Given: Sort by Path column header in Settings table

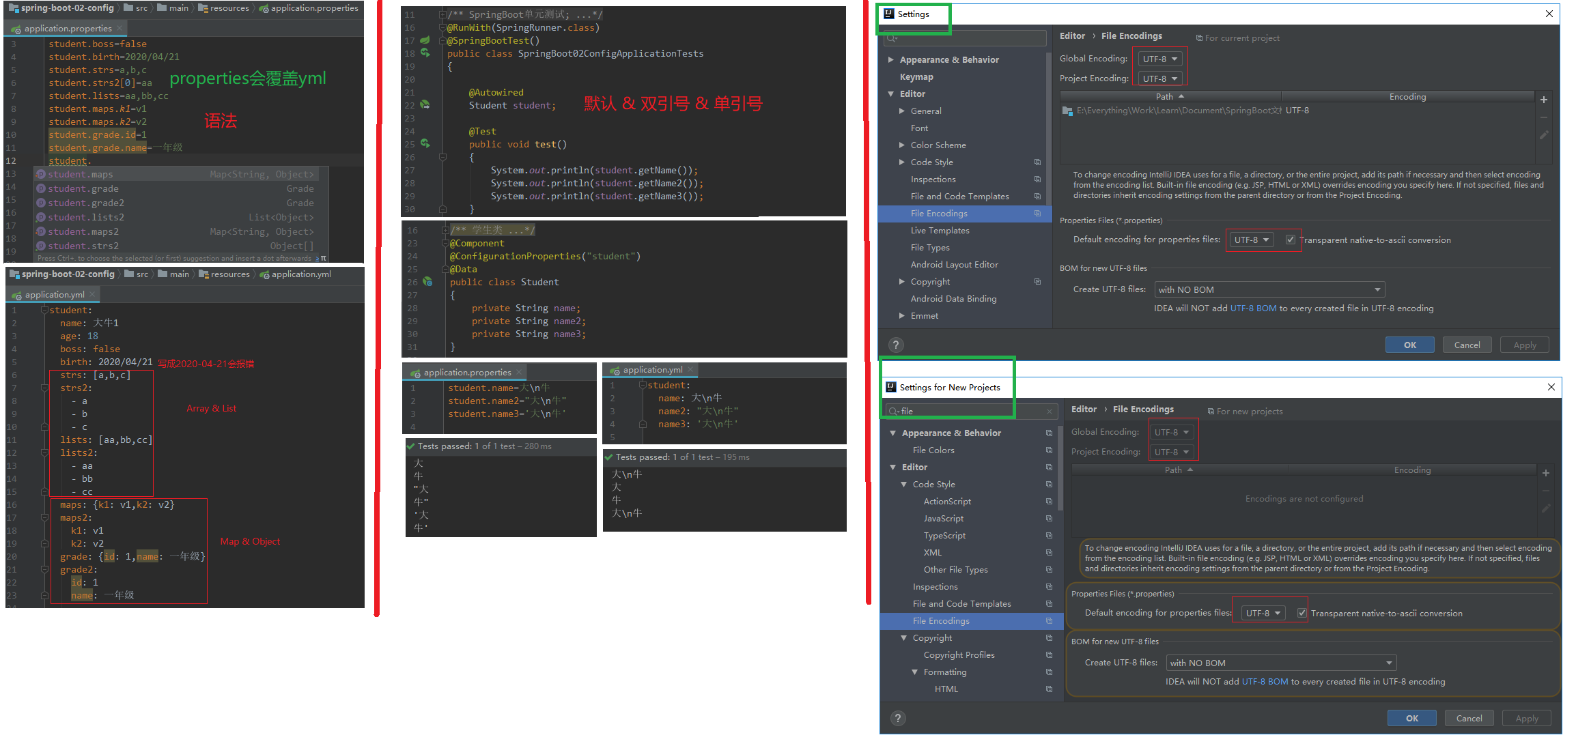Looking at the screenshot, I should pos(1170,97).
